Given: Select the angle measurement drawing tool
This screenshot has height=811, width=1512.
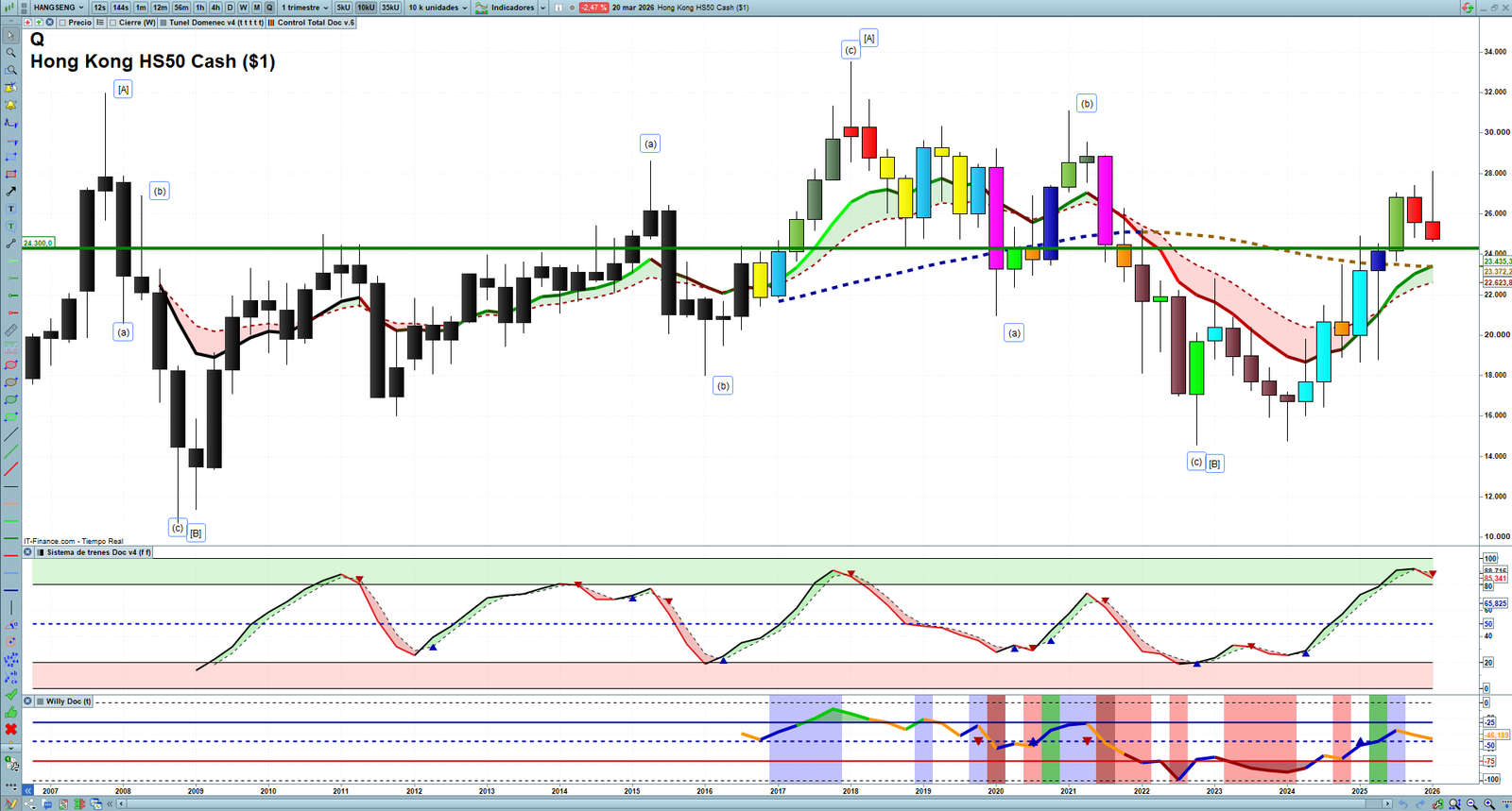Looking at the screenshot, I should click(10, 625).
